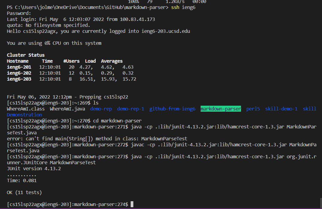322x209 pixels.
Task: Click the ieng6-202 hostname row
Action: (19, 73)
